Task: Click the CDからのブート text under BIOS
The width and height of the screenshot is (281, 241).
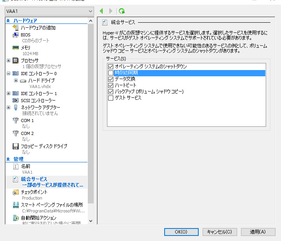Action: click(36, 41)
